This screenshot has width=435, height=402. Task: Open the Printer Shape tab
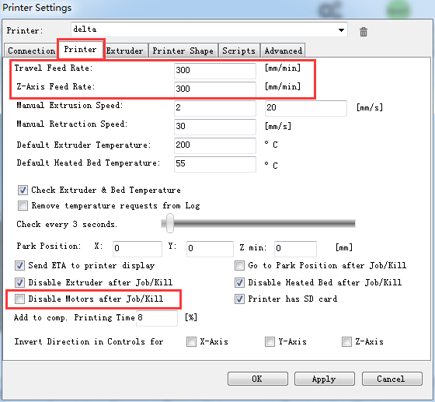183,51
